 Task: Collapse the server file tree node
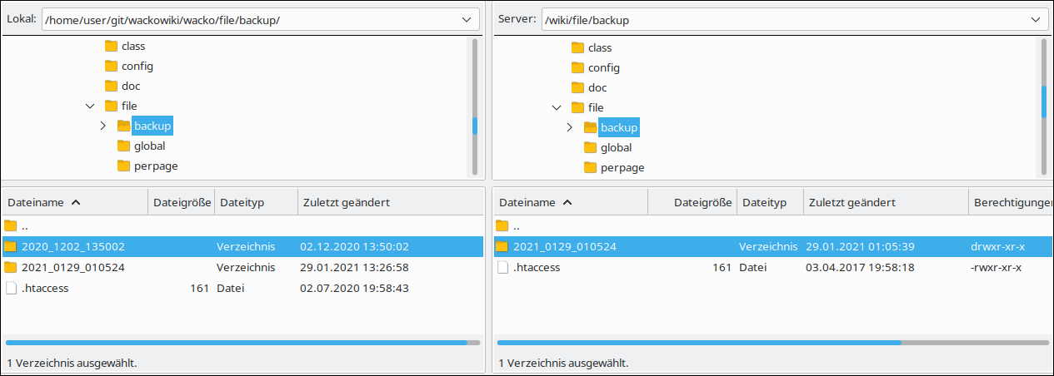557,107
